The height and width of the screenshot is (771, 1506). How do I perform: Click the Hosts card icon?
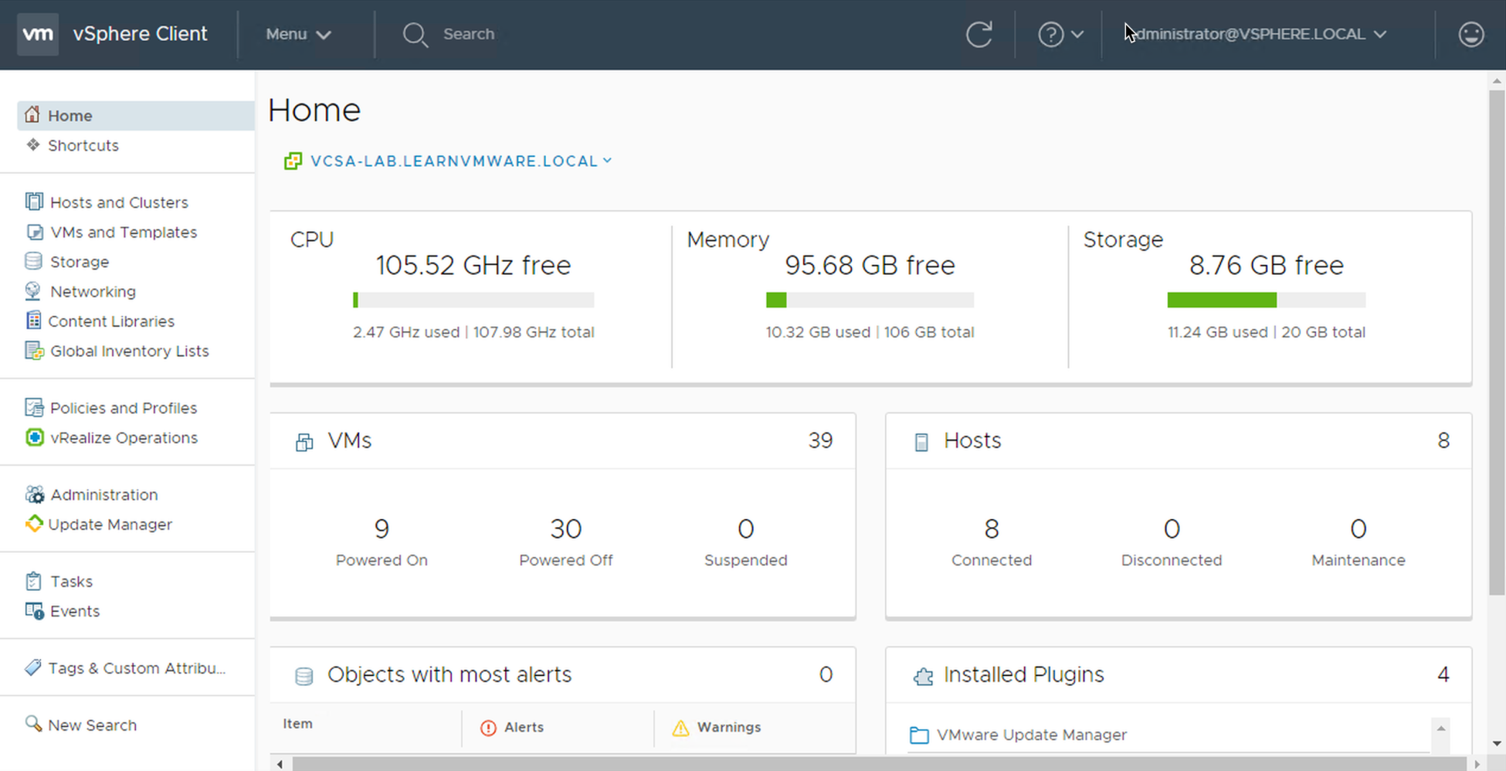click(x=921, y=442)
